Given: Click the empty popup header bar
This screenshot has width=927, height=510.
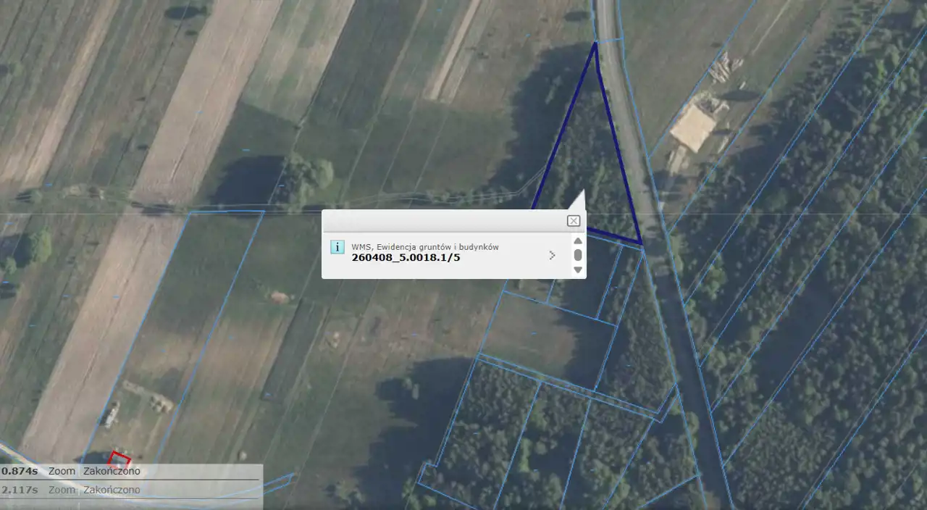Looking at the screenshot, I should (442, 221).
